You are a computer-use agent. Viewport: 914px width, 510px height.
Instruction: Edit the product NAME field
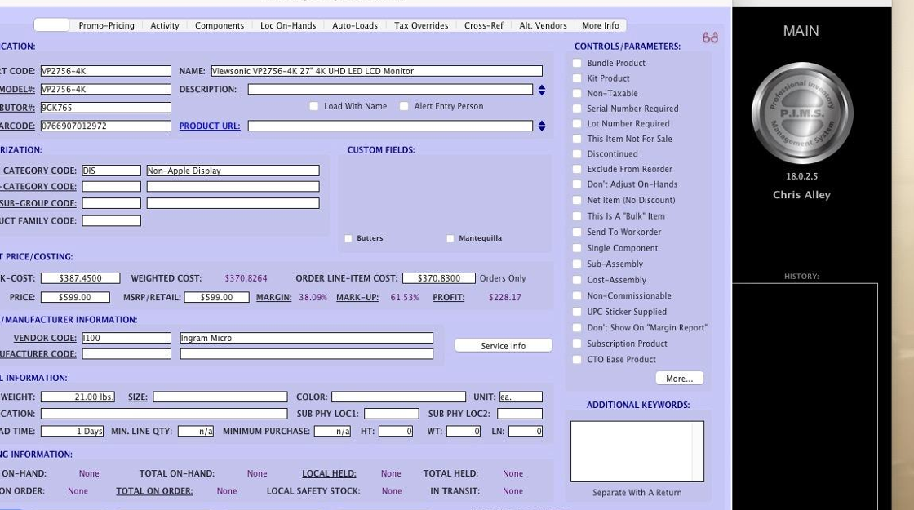[376, 71]
